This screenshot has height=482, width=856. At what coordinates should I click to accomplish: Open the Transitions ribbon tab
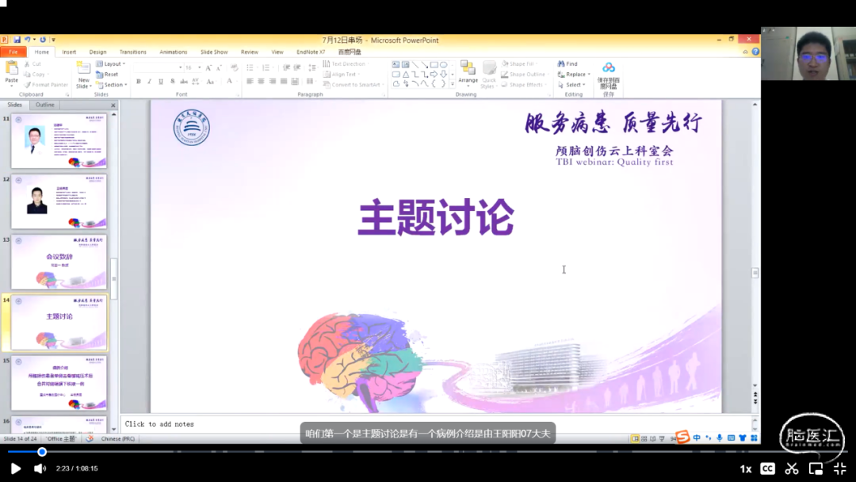(132, 52)
